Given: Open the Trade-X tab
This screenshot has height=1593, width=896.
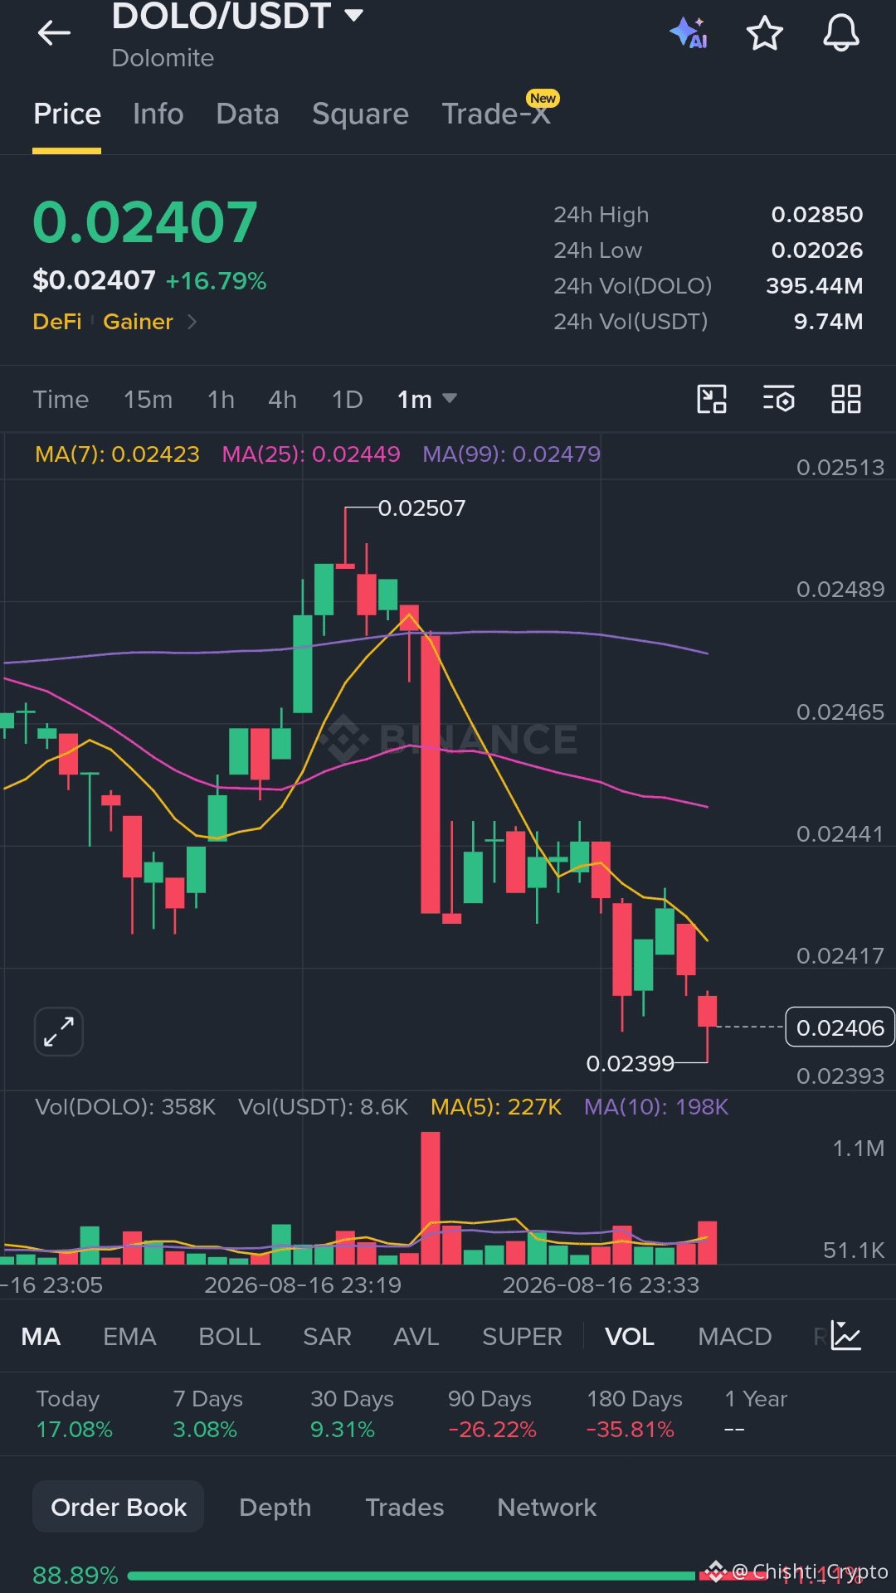Looking at the screenshot, I should [x=496, y=114].
